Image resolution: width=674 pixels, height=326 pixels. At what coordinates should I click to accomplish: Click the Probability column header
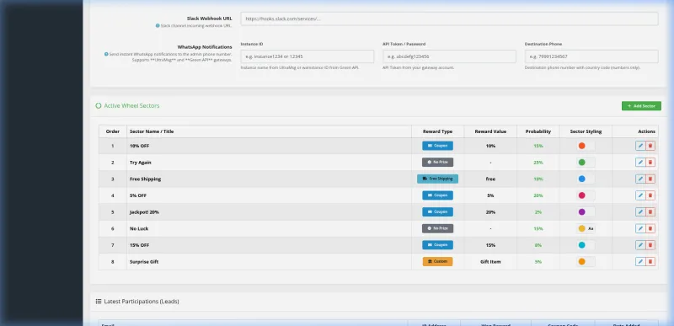538,131
